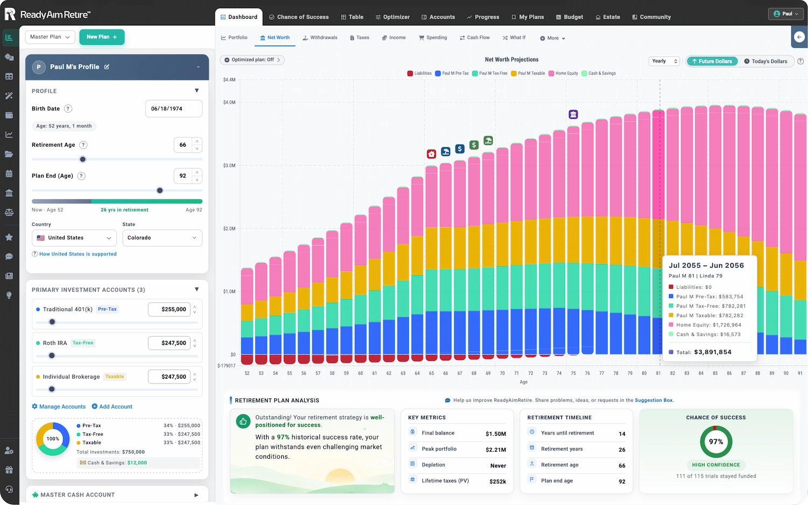Click the line chart sidebar icon
Screen dimensions: 808x505
tap(9, 134)
